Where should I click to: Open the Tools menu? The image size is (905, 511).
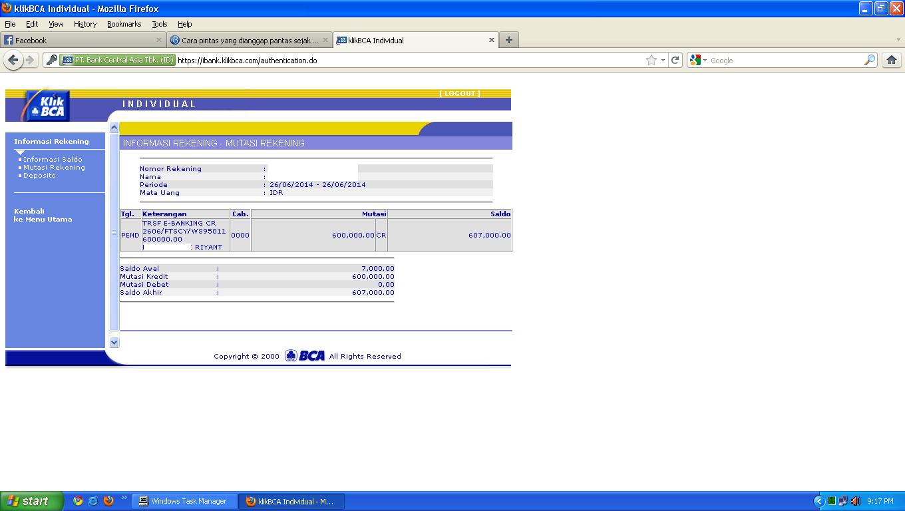(159, 24)
